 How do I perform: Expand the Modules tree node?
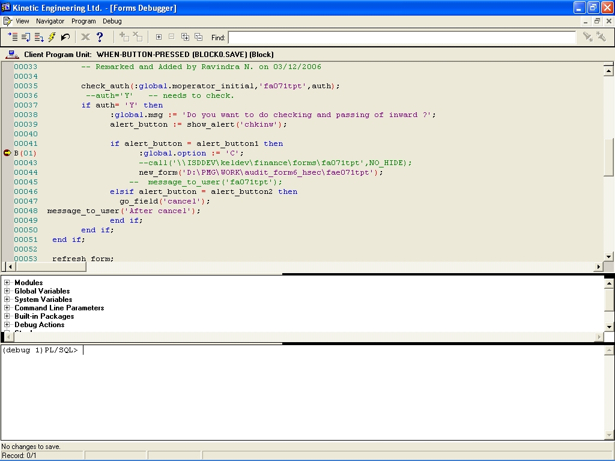(7, 283)
